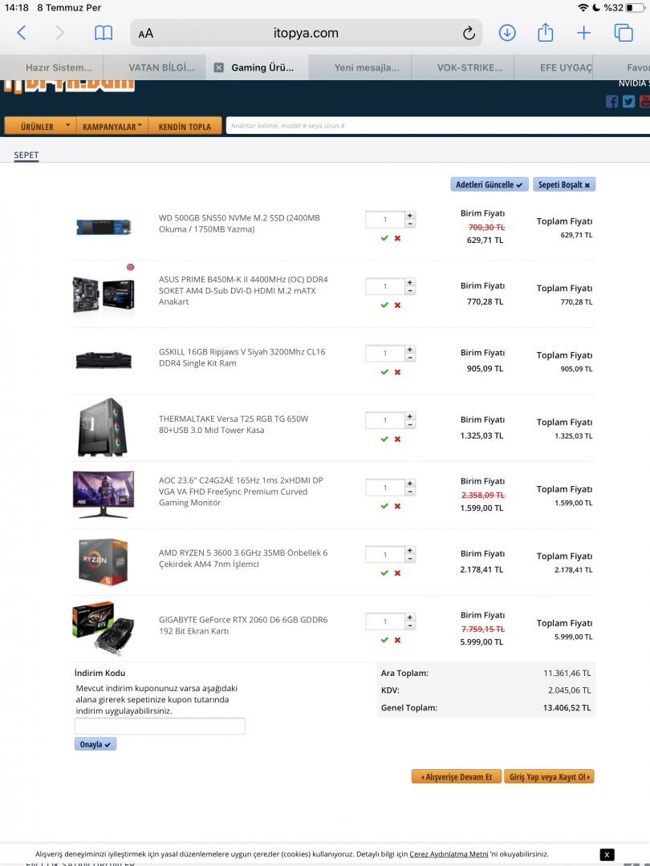Expand KAMPANYALAR dropdown menu

tap(112, 126)
